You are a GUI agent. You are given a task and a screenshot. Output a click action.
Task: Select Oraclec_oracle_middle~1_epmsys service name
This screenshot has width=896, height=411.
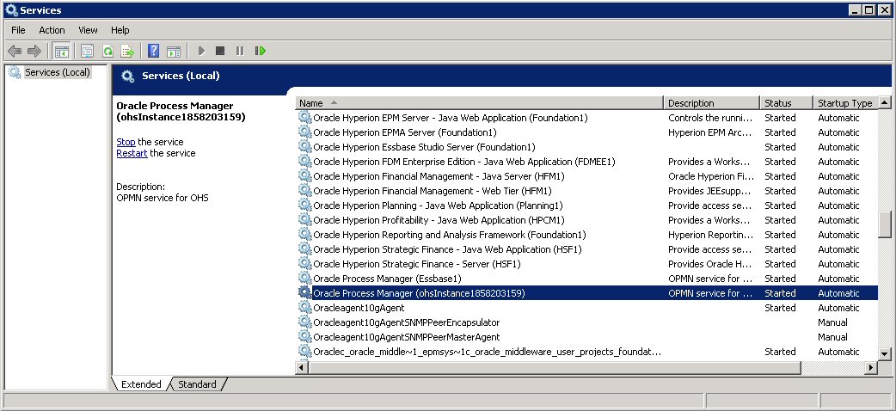point(488,352)
